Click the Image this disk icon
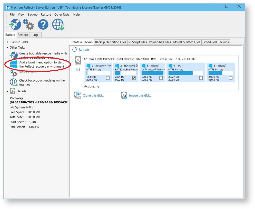The width and height of the screenshot is (255, 209). coord(124,95)
